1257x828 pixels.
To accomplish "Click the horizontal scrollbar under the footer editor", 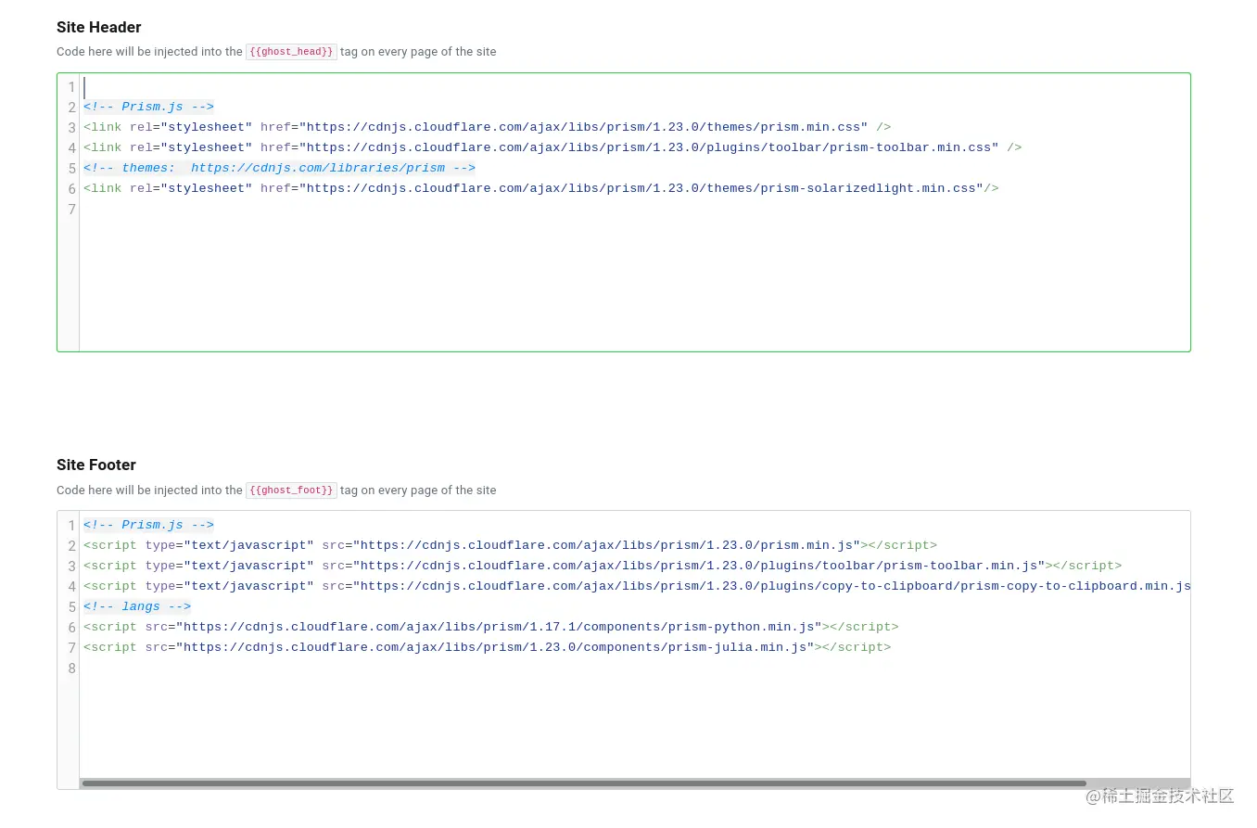I will tap(584, 783).
